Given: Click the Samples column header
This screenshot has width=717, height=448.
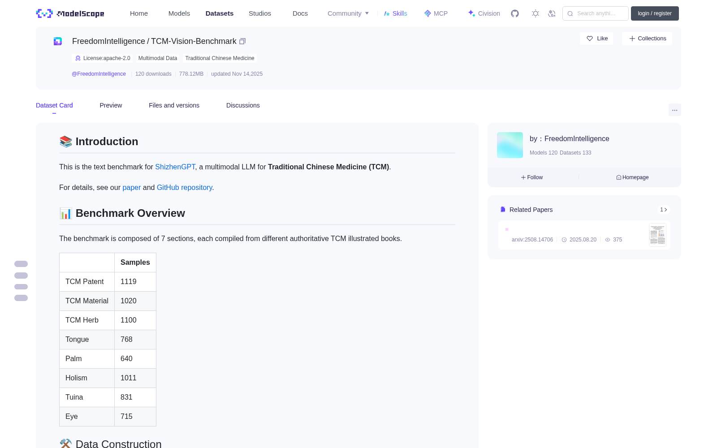Looking at the screenshot, I should [135, 263].
